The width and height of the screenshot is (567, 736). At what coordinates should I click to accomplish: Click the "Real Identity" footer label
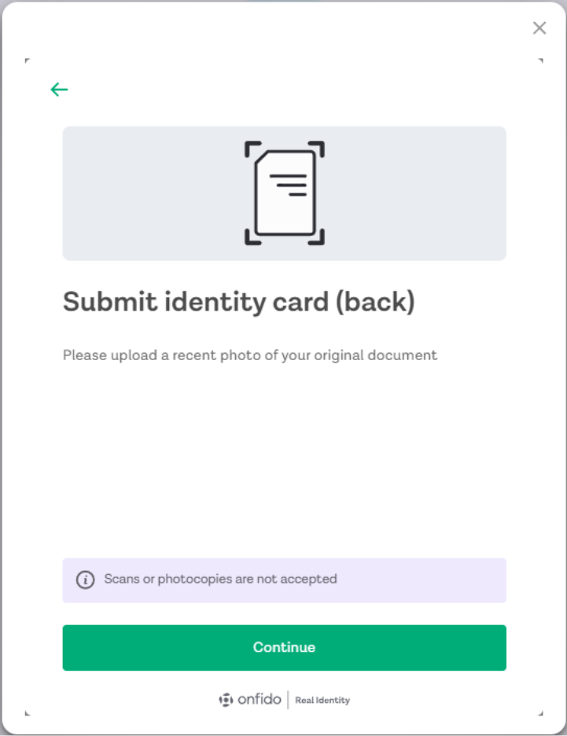(322, 701)
